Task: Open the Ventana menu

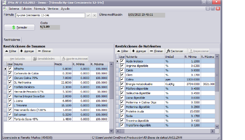Action: tap(53, 9)
